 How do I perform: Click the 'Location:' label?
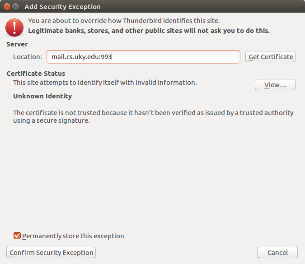point(28,57)
